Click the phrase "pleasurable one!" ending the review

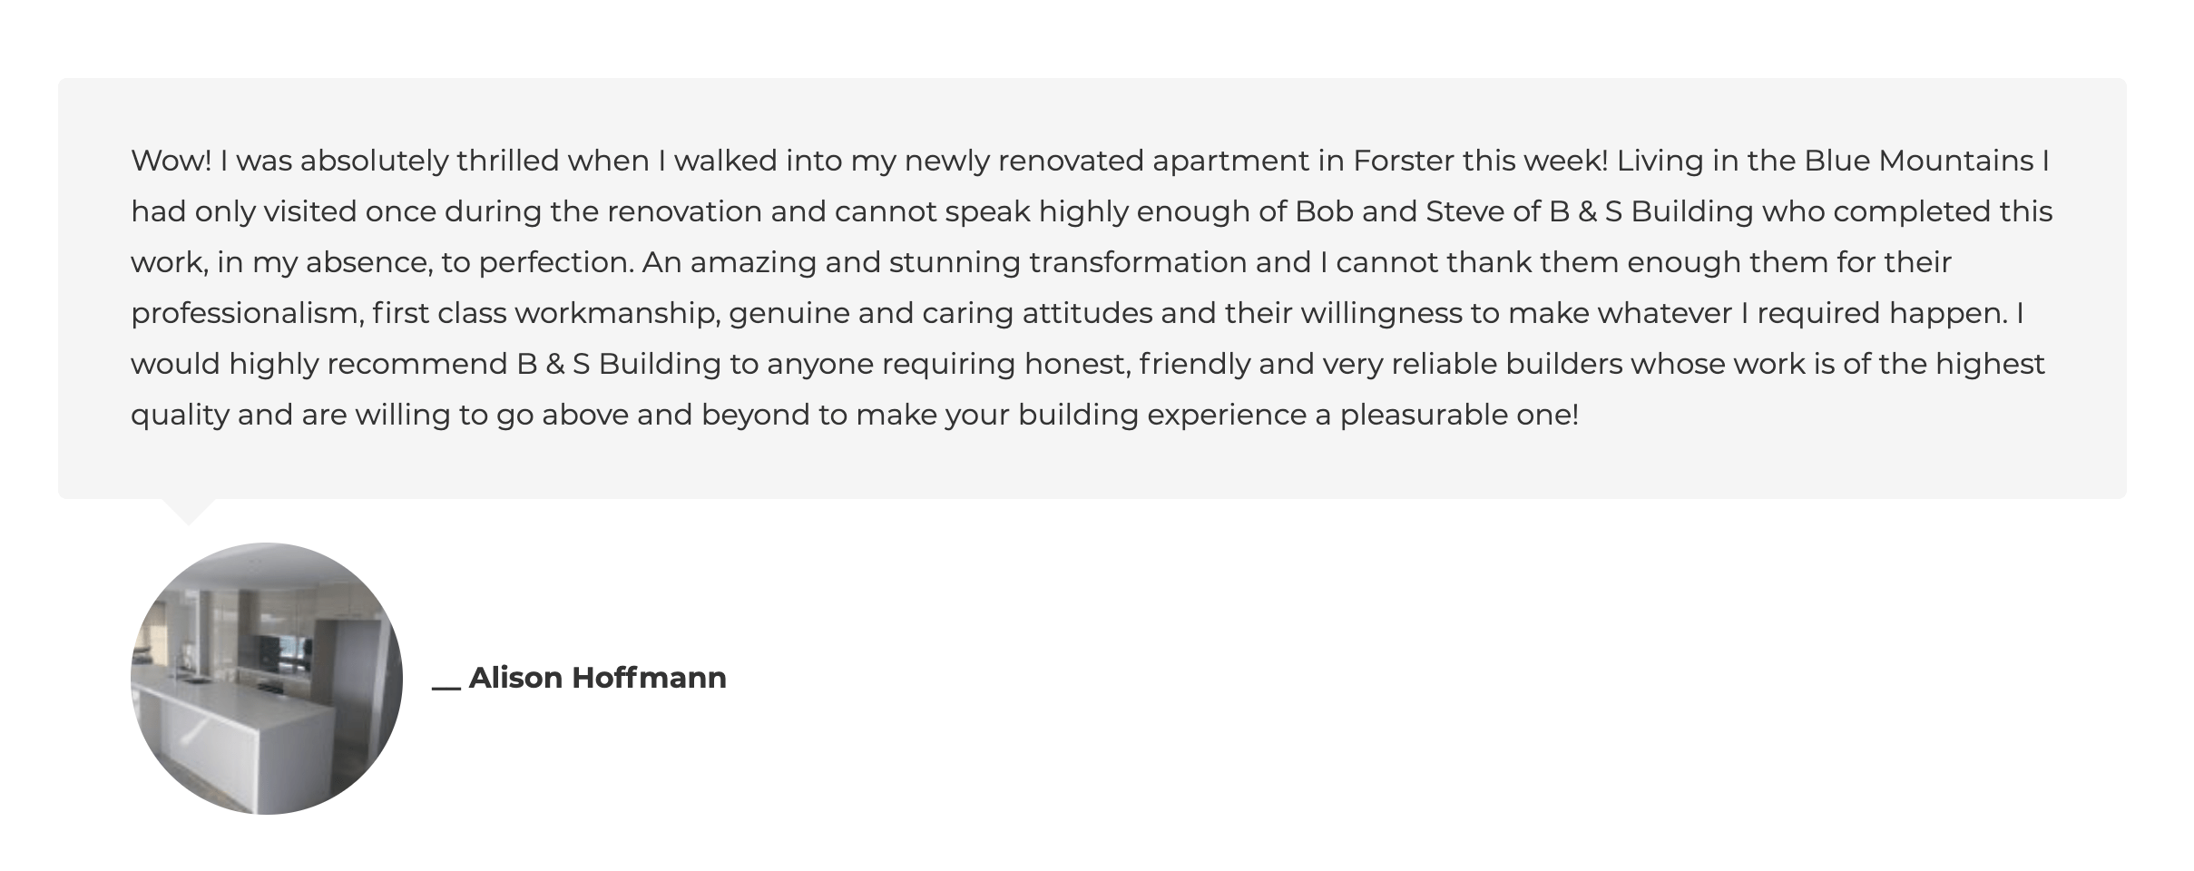pyautogui.click(x=1459, y=415)
